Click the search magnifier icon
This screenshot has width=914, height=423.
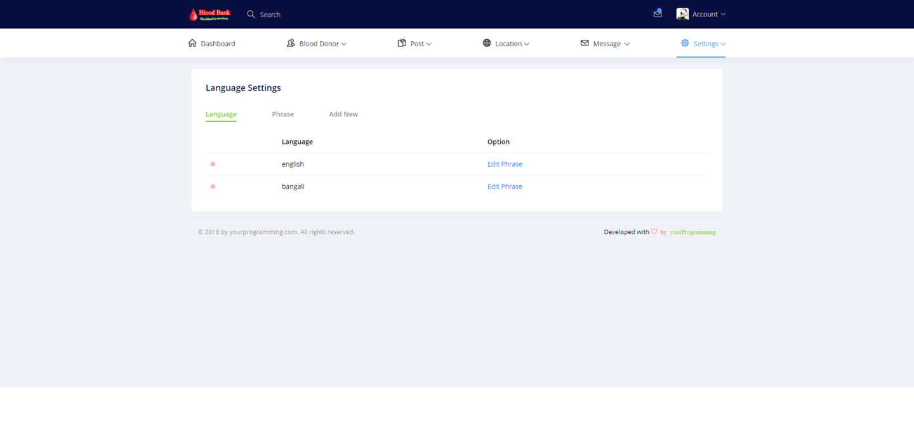[251, 14]
